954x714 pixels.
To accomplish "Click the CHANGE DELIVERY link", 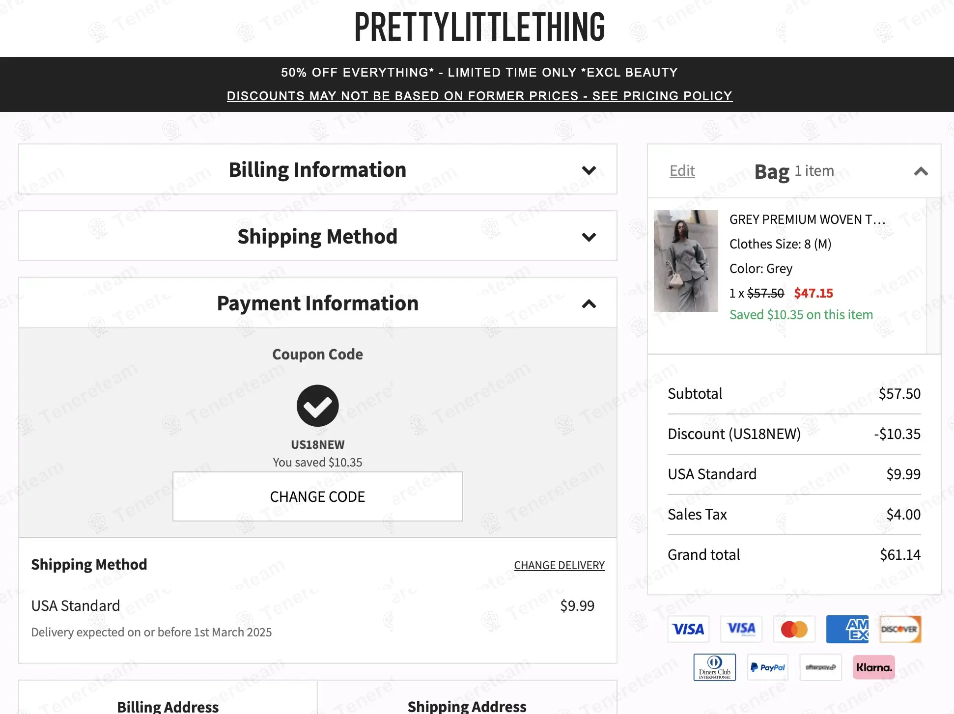I will (x=559, y=565).
